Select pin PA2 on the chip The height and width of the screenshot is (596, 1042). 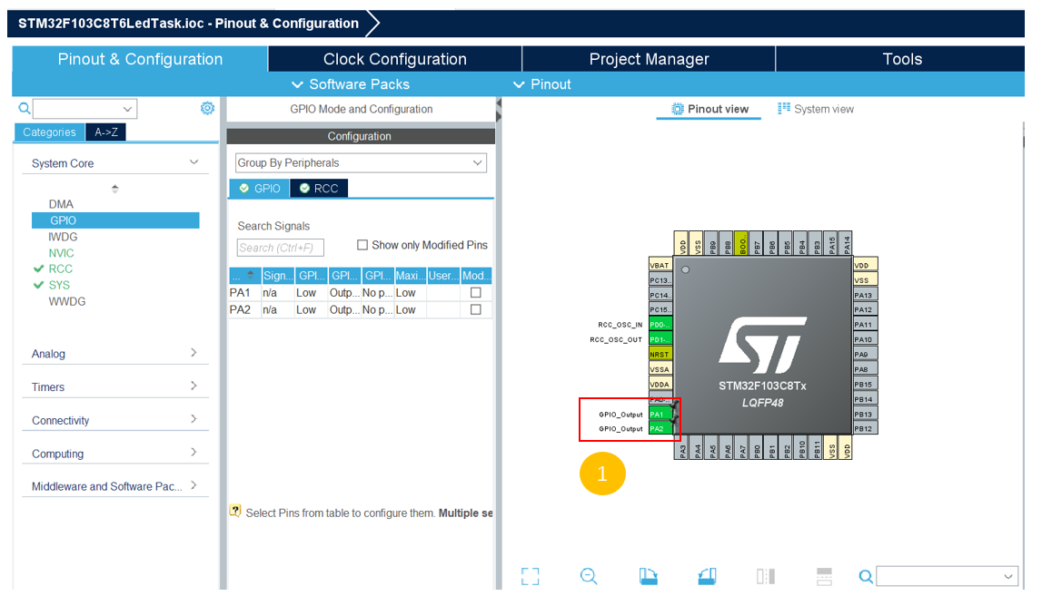[660, 429]
